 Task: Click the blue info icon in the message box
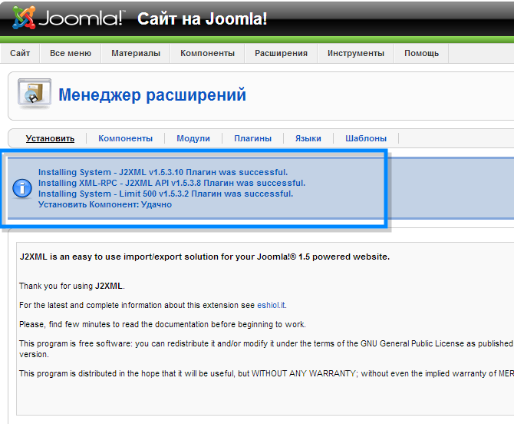pyautogui.click(x=24, y=188)
